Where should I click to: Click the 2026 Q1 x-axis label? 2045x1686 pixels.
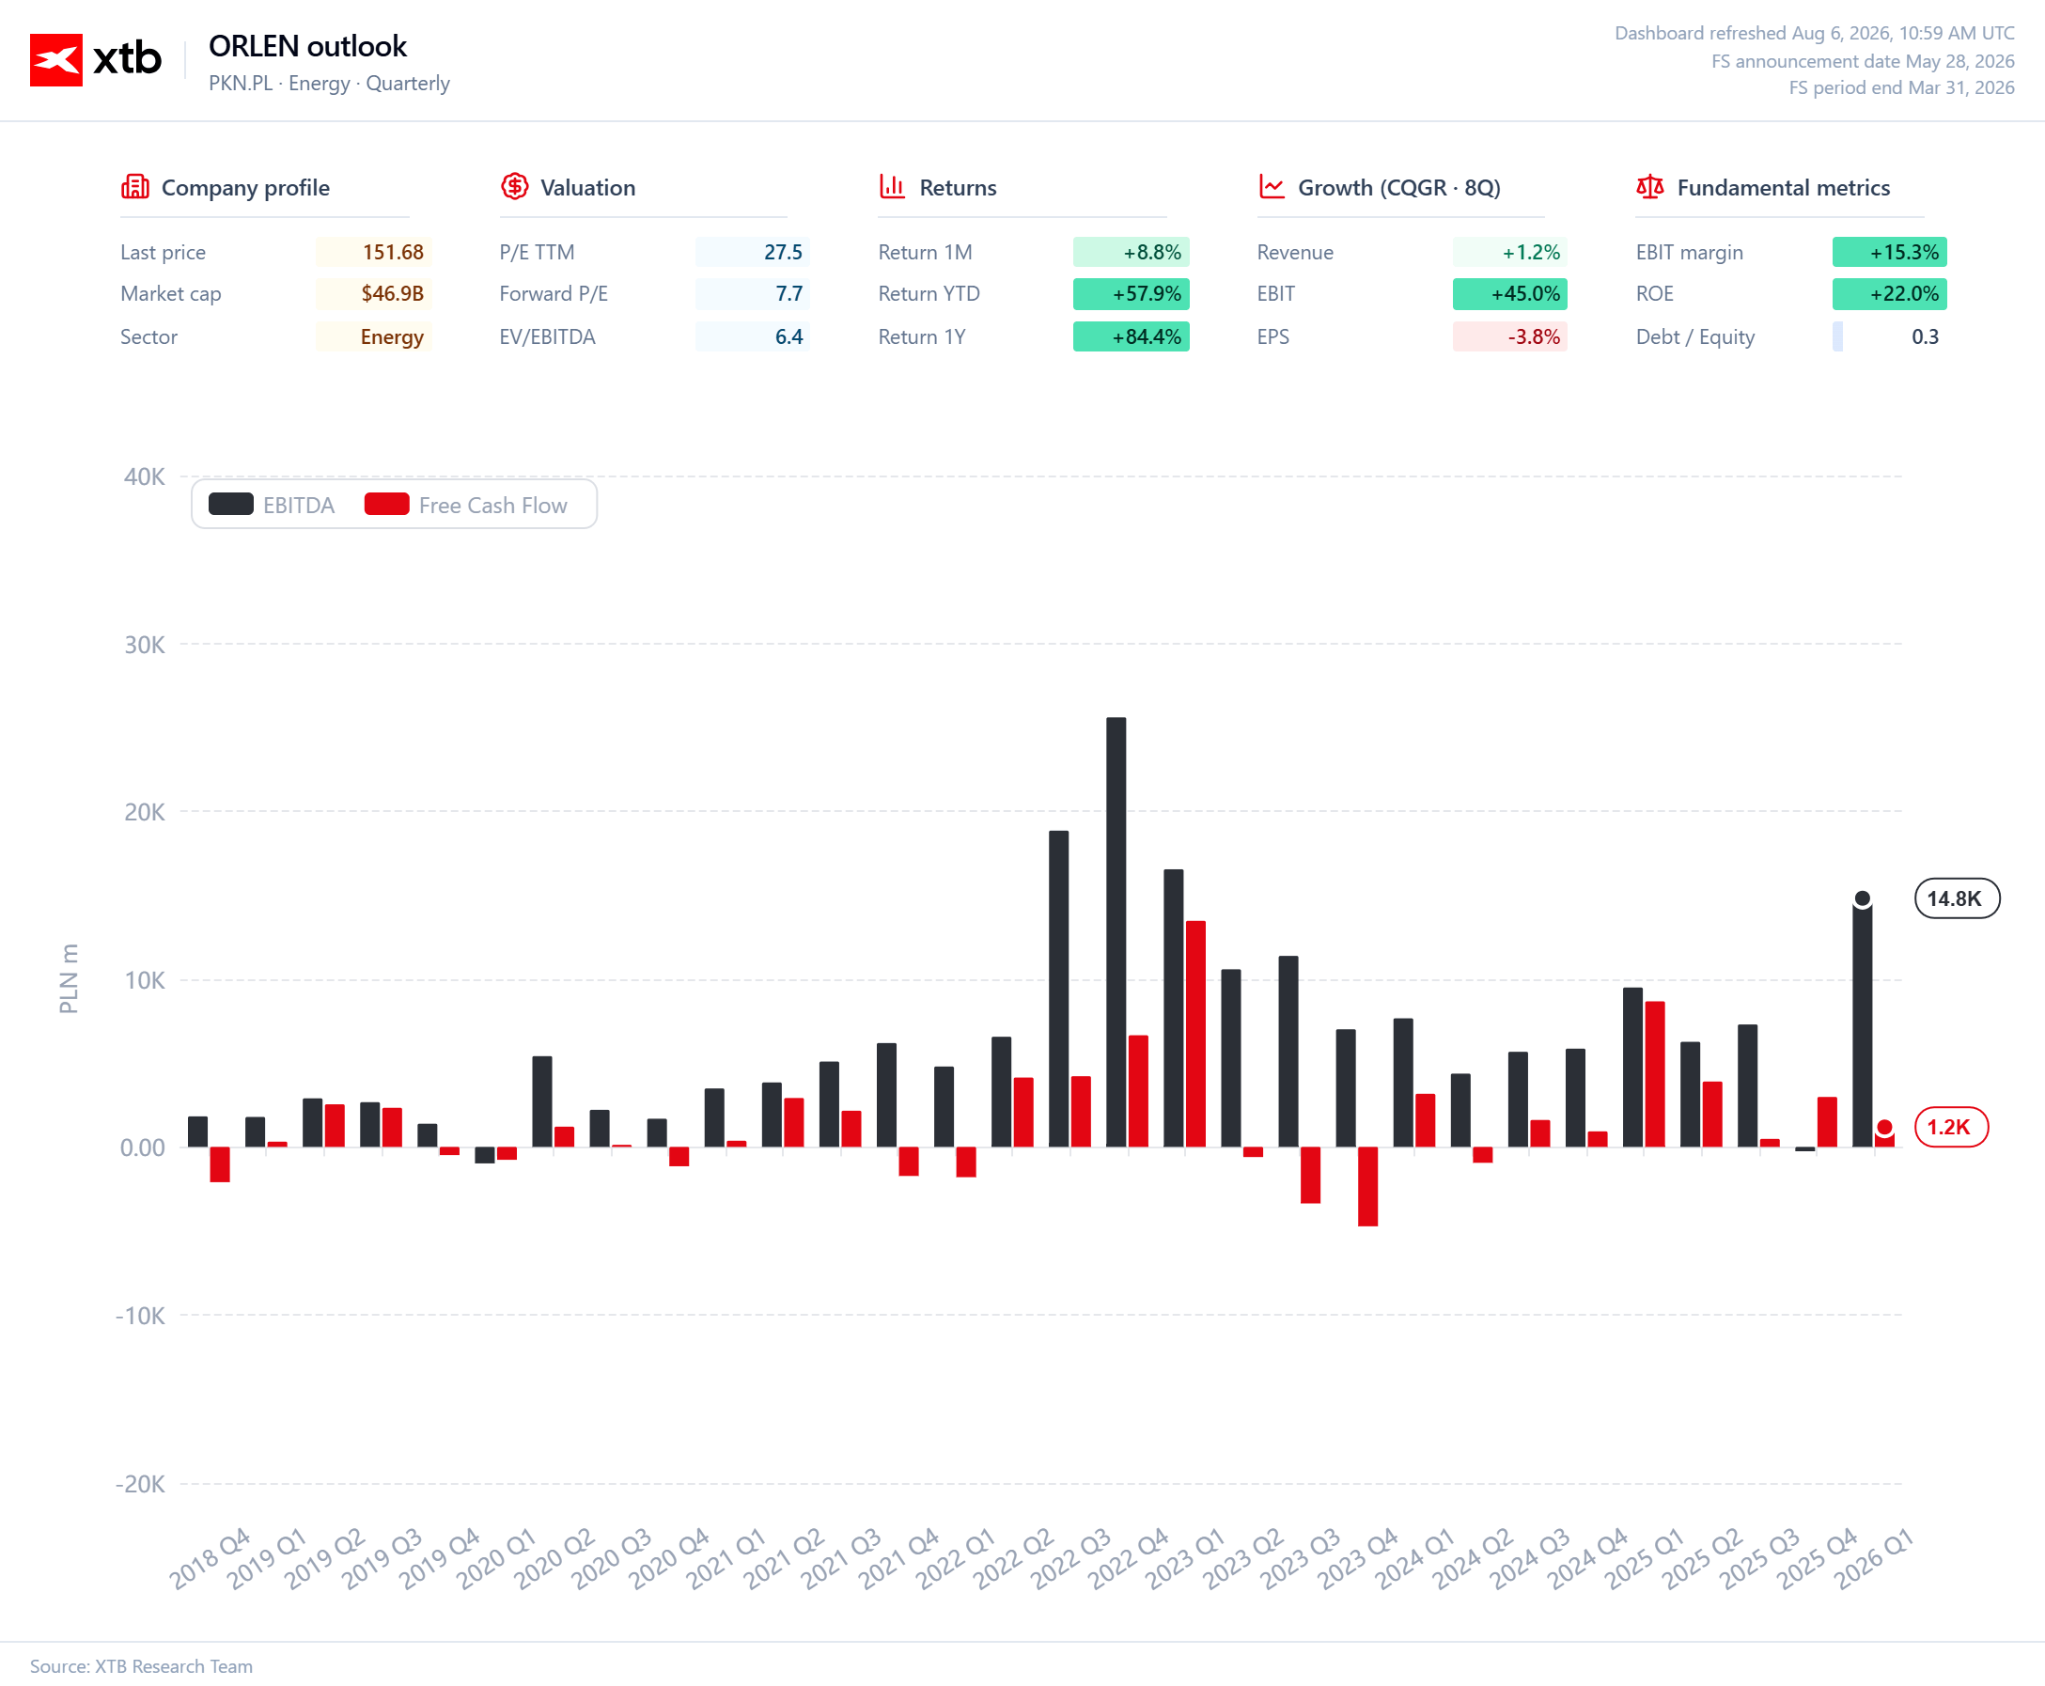click(x=1873, y=1559)
